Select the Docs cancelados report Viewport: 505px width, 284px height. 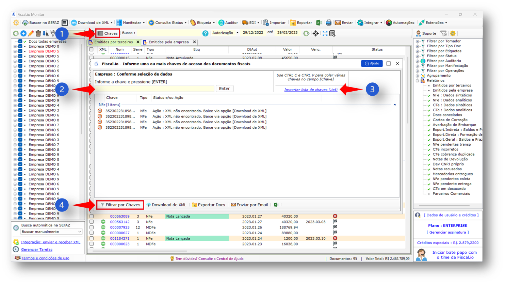[x=447, y=115]
